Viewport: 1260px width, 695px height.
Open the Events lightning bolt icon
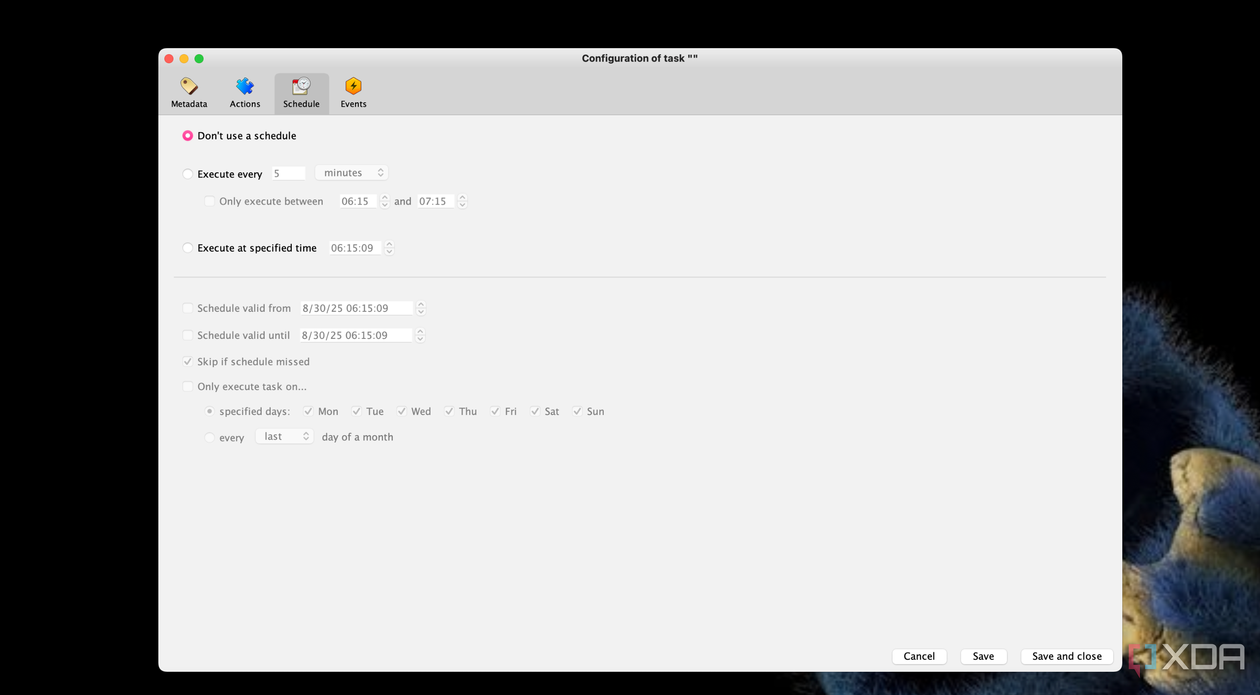[x=353, y=86]
